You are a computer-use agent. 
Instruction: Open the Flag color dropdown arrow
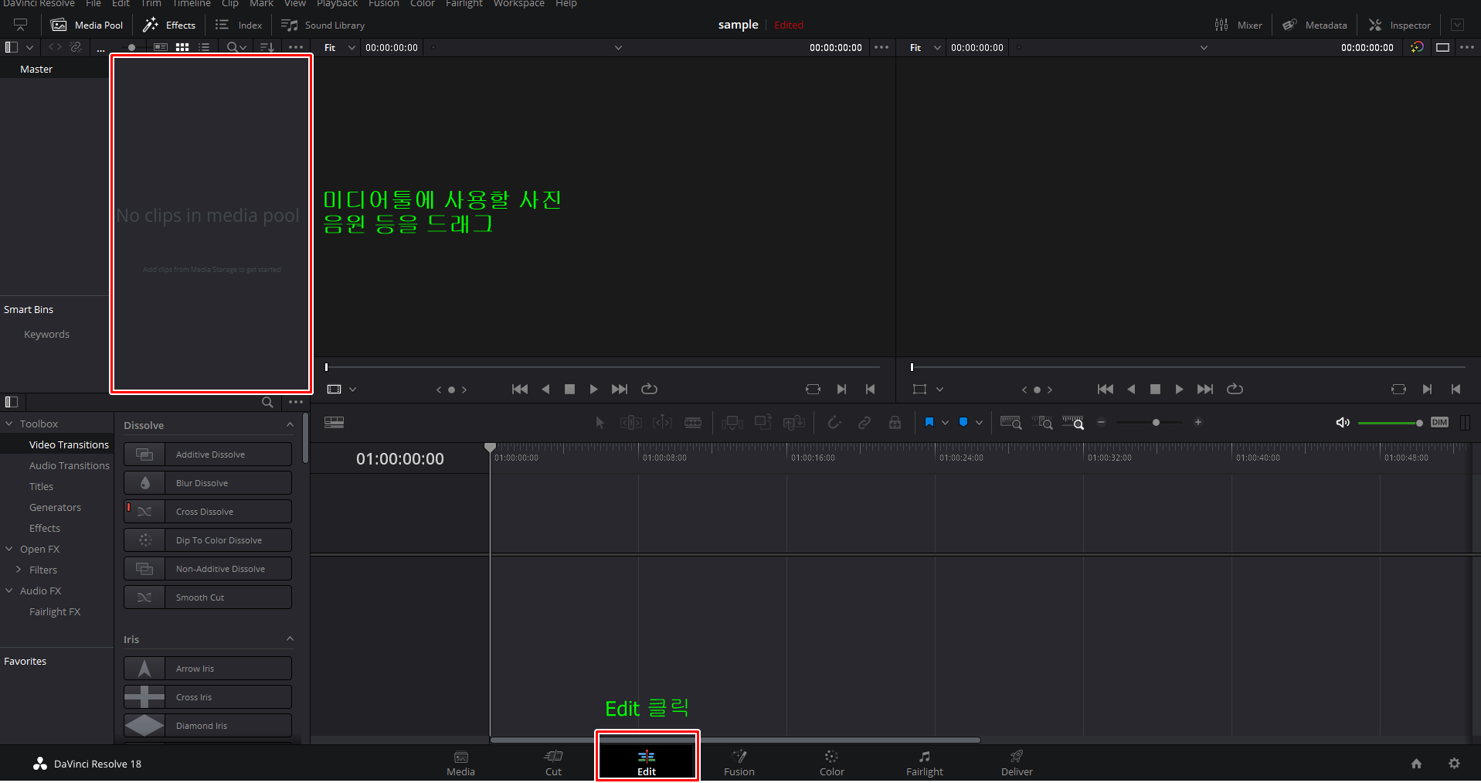(x=945, y=423)
